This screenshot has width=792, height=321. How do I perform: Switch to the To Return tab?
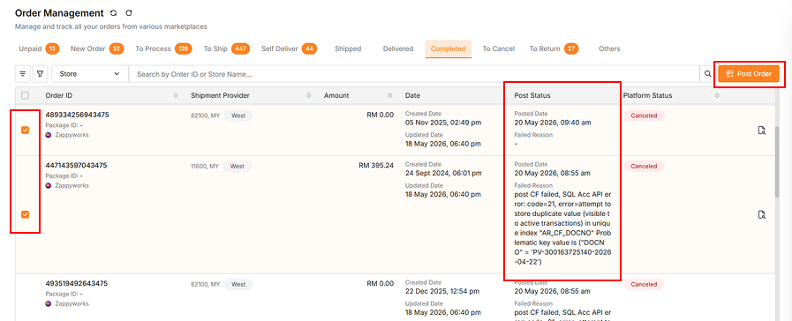[x=554, y=49]
